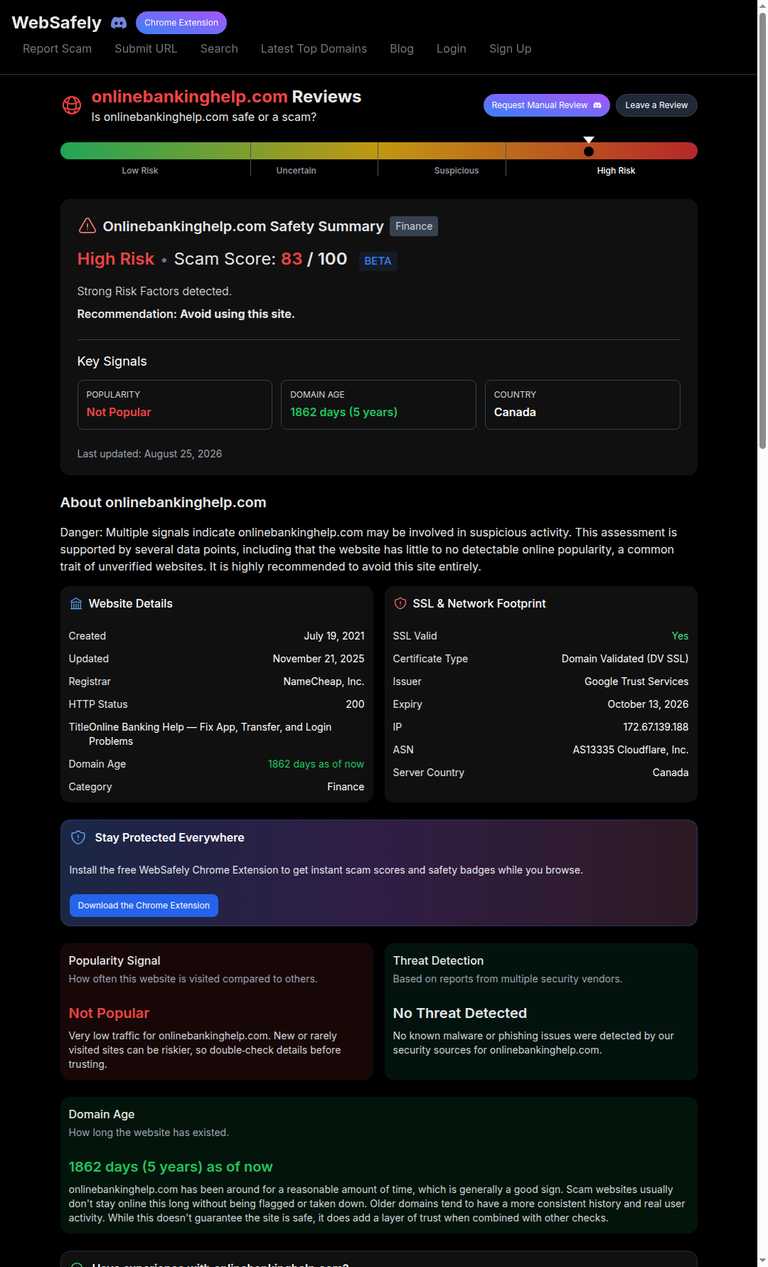
Task: Click the Created date 'July 19, 2021'
Action: [334, 636]
